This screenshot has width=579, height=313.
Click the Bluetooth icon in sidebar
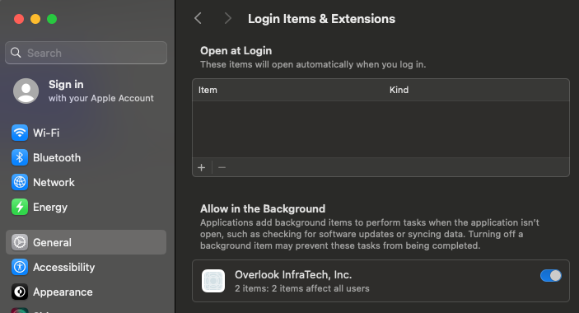tap(20, 157)
